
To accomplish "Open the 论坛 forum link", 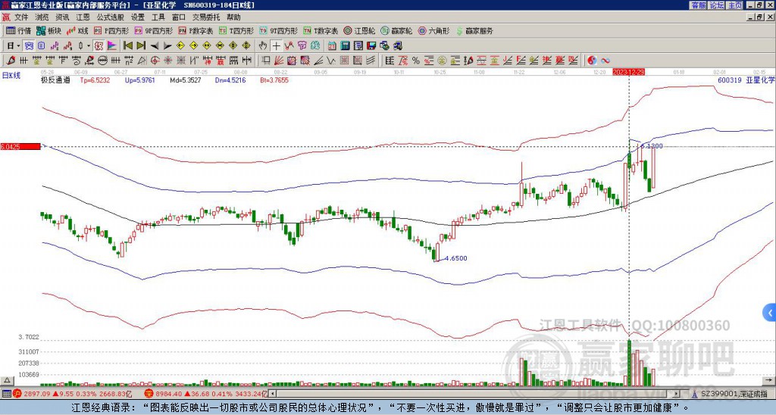I will [x=717, y=5].
